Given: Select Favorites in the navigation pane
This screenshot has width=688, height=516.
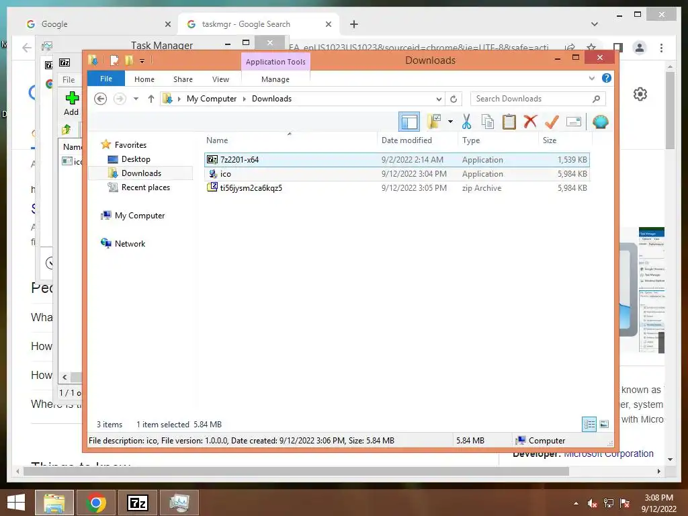Looking at the screenshot, I should coord(130,145).
